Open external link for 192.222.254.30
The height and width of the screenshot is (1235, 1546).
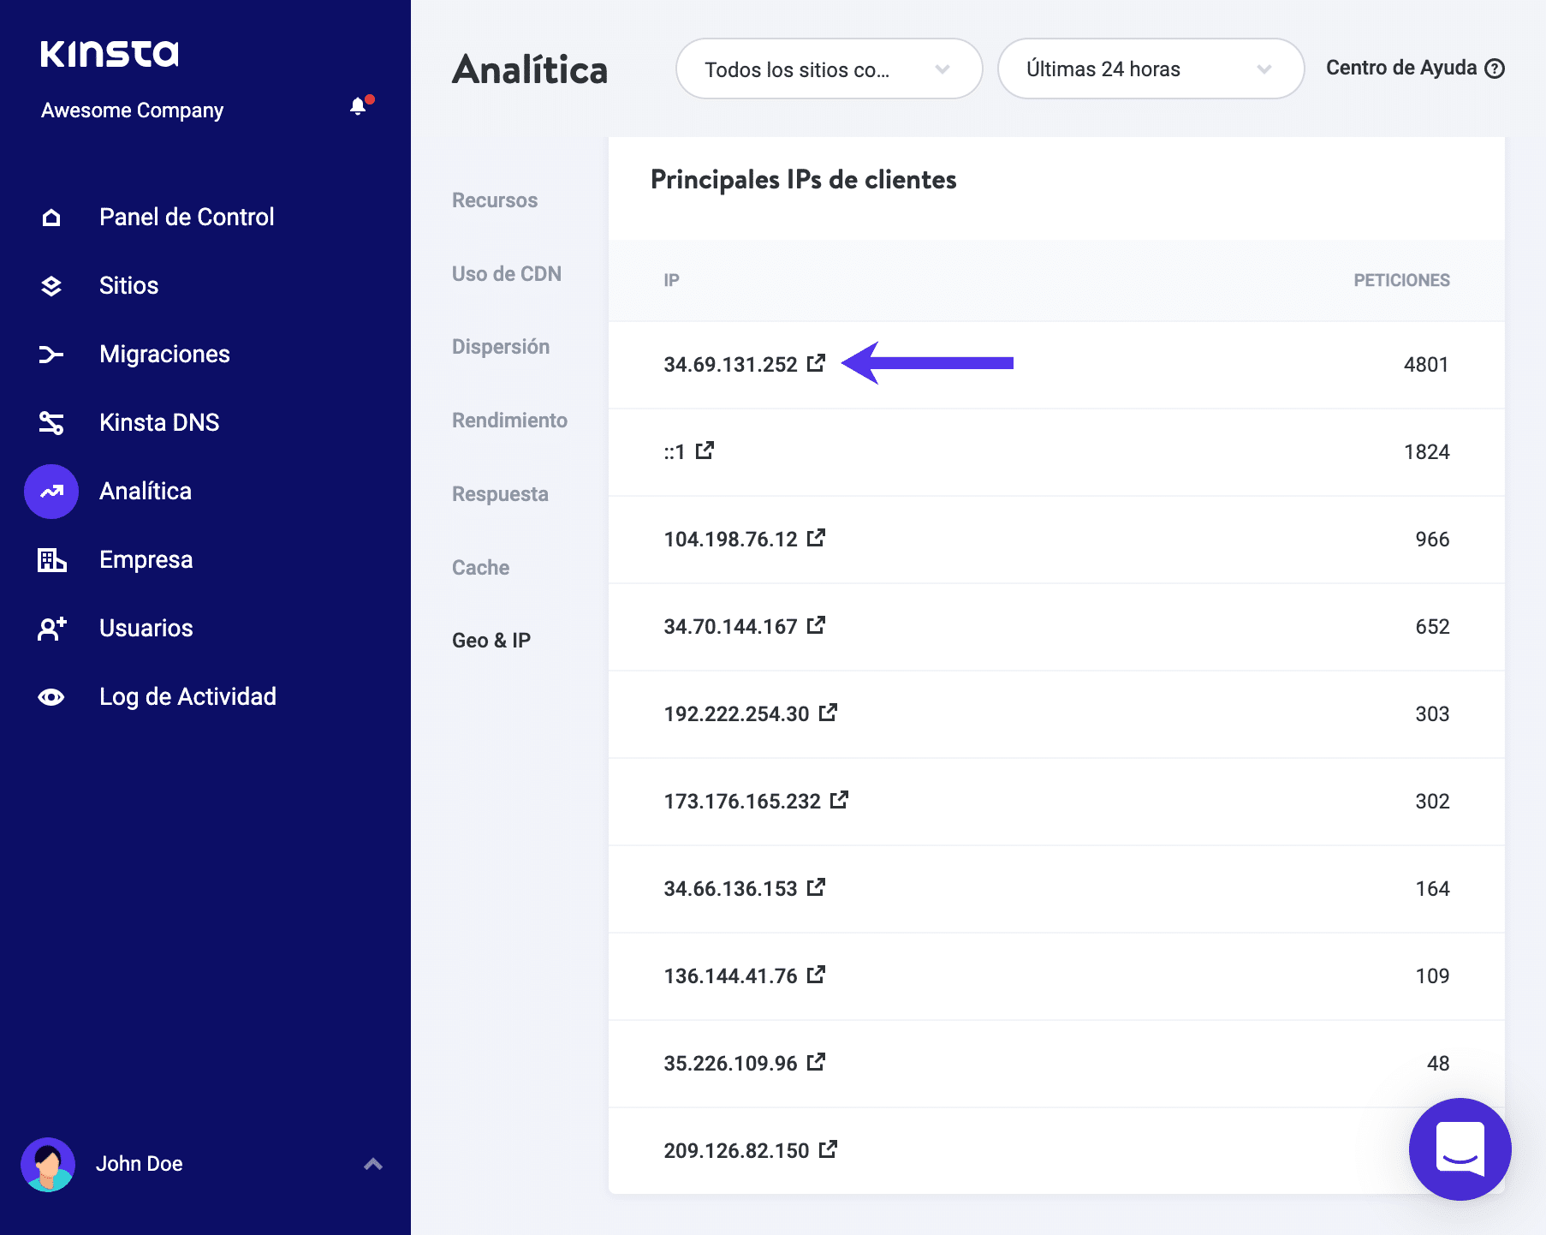(828, 713)
